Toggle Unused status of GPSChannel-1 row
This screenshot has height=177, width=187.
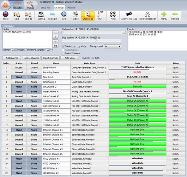[x=19, y=82]
